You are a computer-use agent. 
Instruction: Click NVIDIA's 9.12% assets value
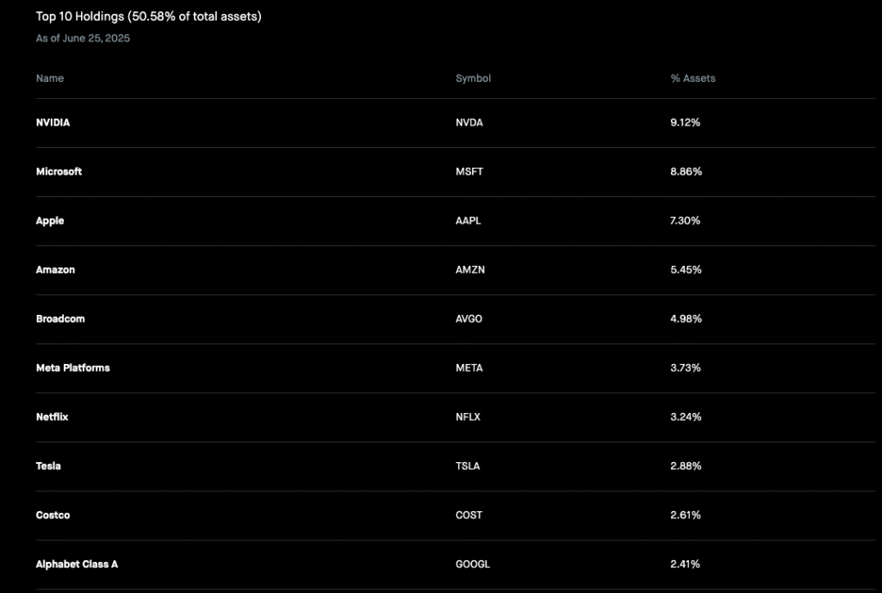point(685,122)
